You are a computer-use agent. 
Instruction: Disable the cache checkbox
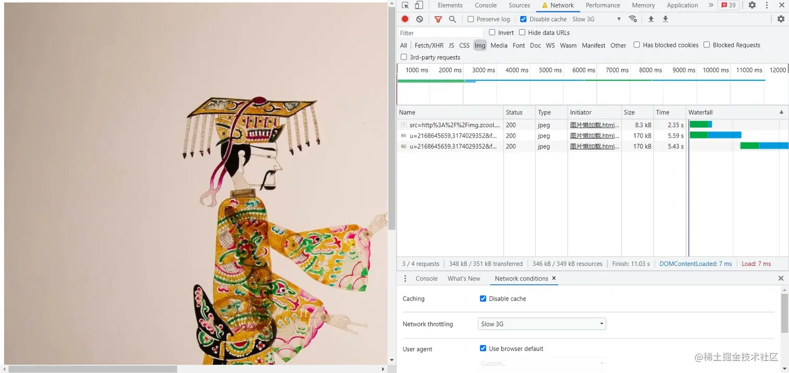pos(523,19)
